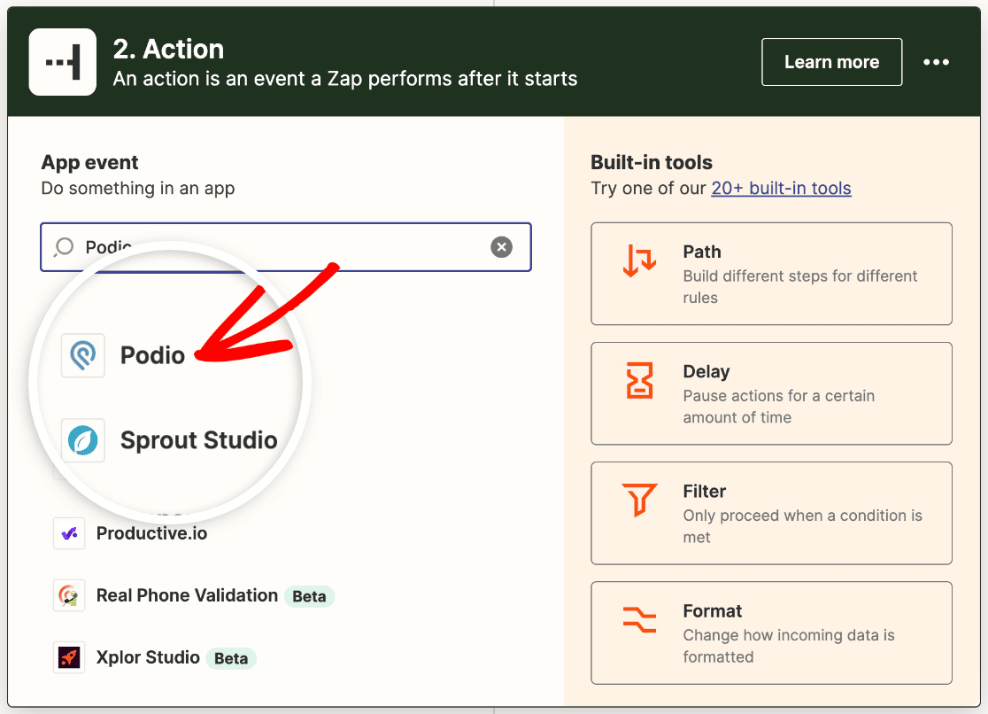
Task: Click the Learn more button
Action: point(831,62)
